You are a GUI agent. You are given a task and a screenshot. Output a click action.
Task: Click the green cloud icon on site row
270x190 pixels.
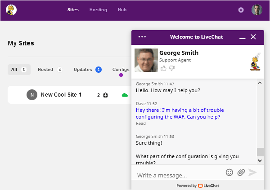(x=125, y=95)
